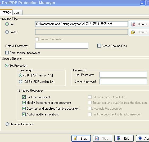Click the PDF icon on File Browse button

[x=133, y=24]
